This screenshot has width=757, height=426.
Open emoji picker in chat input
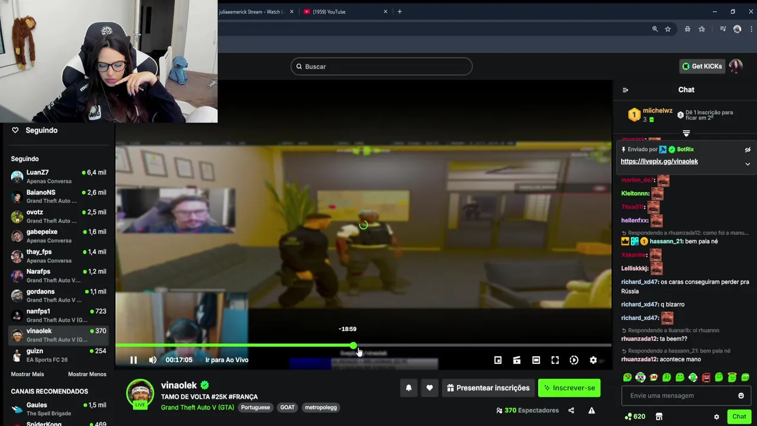pos(741,396)
